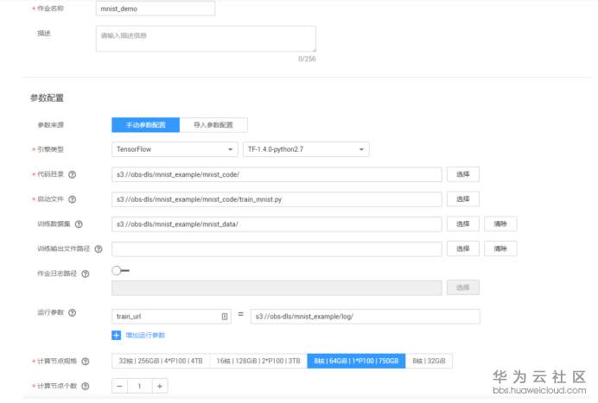Choose the 8核 | 64GiB | 1*P100 spec

coord(356,361)
